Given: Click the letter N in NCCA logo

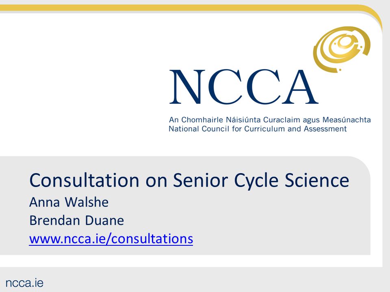Looking at the screenshot, I should pos(187,87).
